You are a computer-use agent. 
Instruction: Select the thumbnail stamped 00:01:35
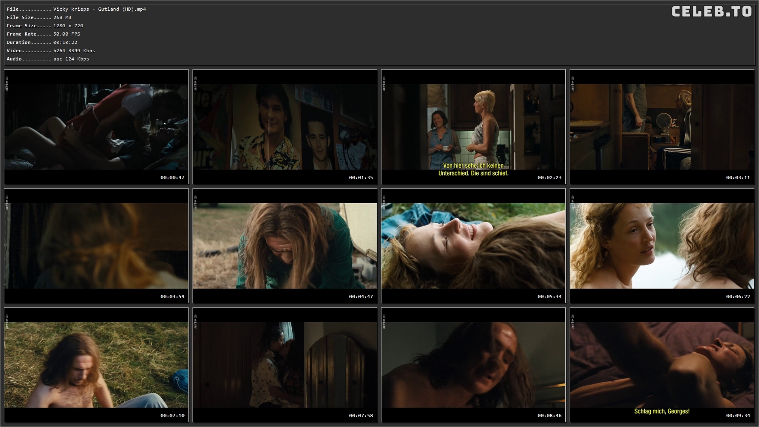(285, 127)
